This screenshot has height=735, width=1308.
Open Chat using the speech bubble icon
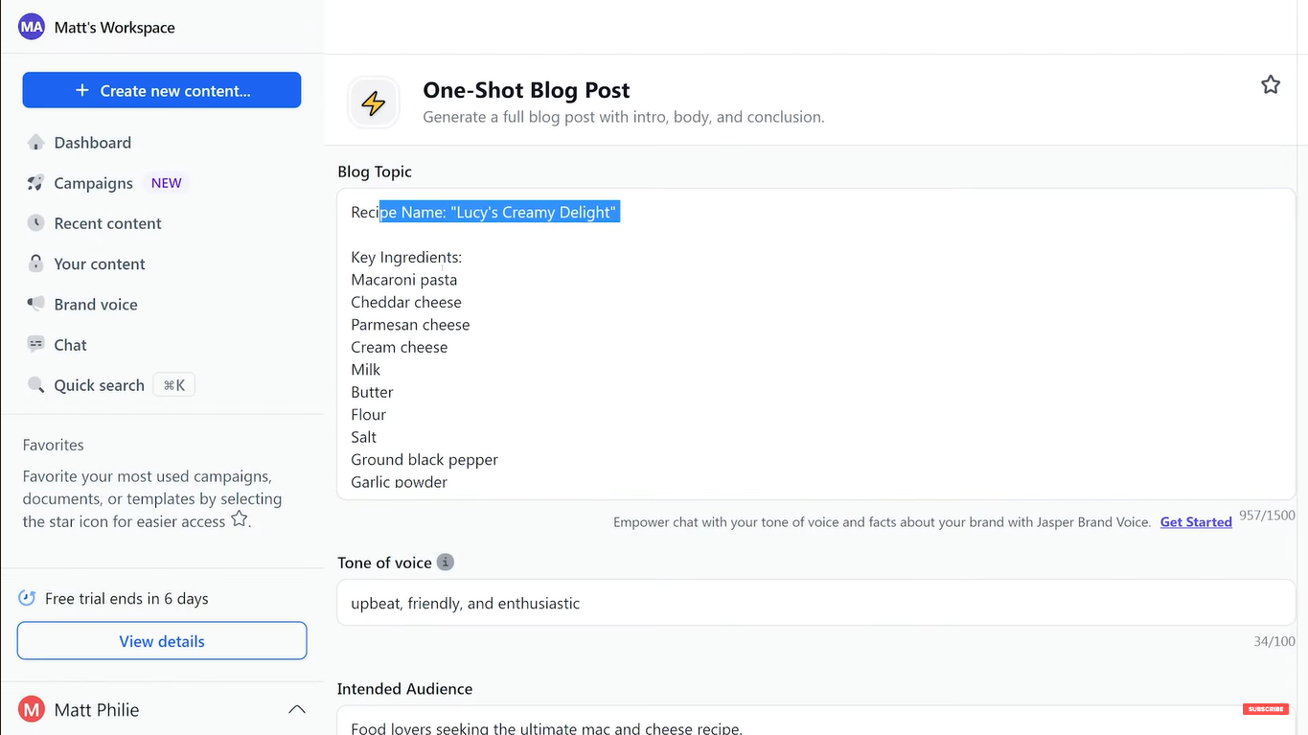(35, 344)
